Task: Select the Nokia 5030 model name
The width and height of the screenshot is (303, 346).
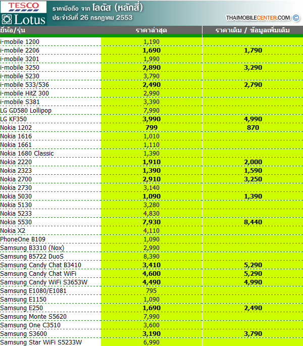Action: tap(16, 196)
